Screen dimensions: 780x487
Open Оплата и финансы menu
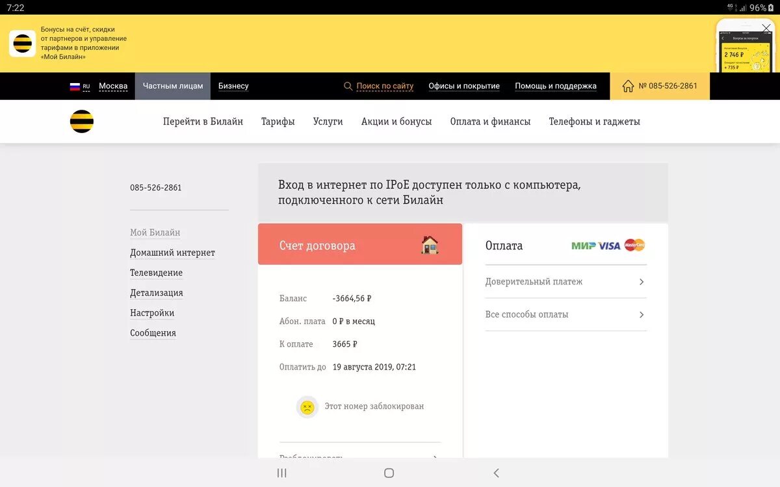(491, 121)
